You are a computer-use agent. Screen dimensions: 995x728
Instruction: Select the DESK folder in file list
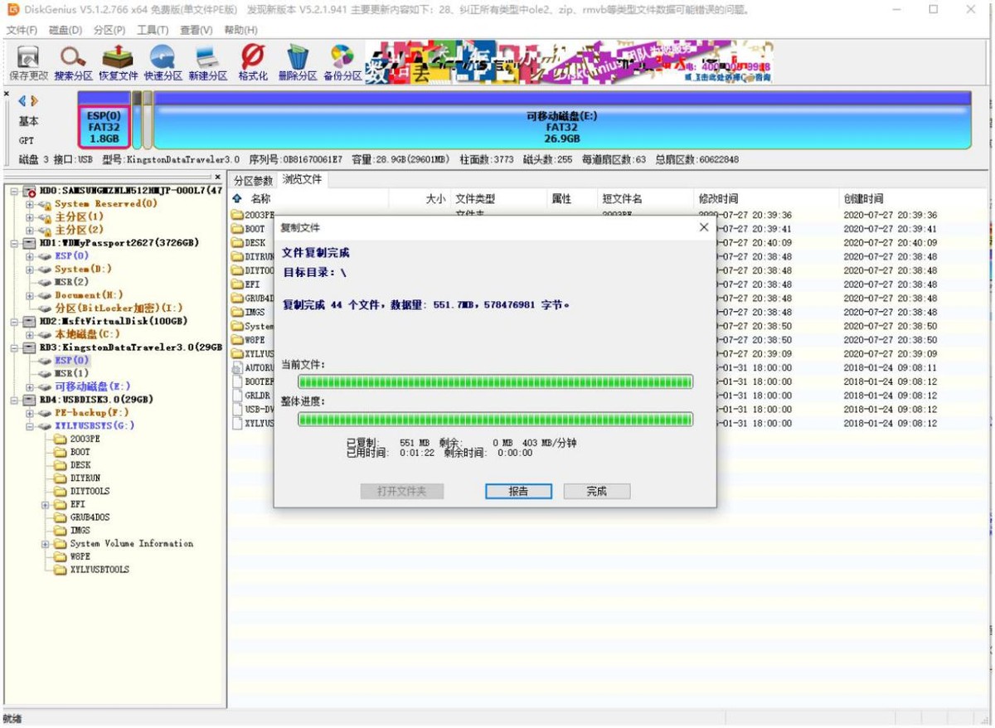pos(255,243)
